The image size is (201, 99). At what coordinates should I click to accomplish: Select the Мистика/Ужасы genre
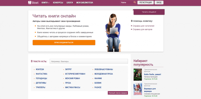point(73,87)
